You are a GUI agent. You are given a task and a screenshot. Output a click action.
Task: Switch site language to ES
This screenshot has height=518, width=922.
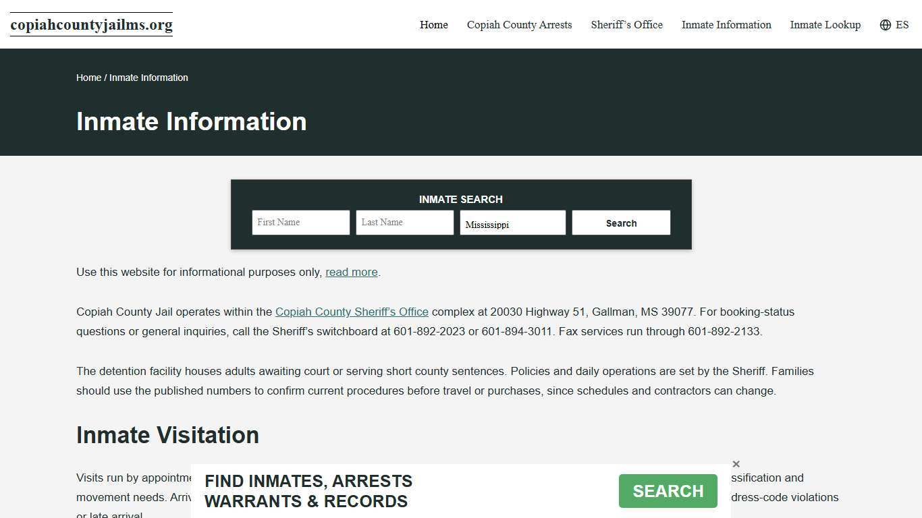pos(902,25)
